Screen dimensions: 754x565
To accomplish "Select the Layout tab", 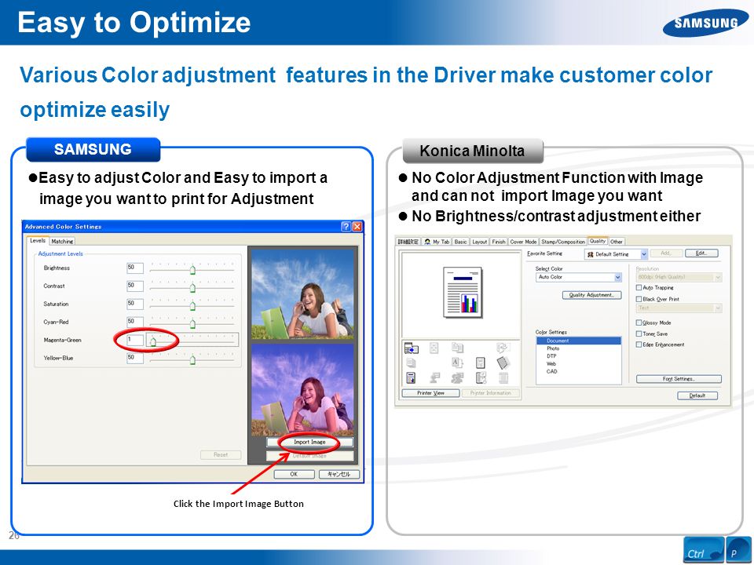I will pos(479,242).
